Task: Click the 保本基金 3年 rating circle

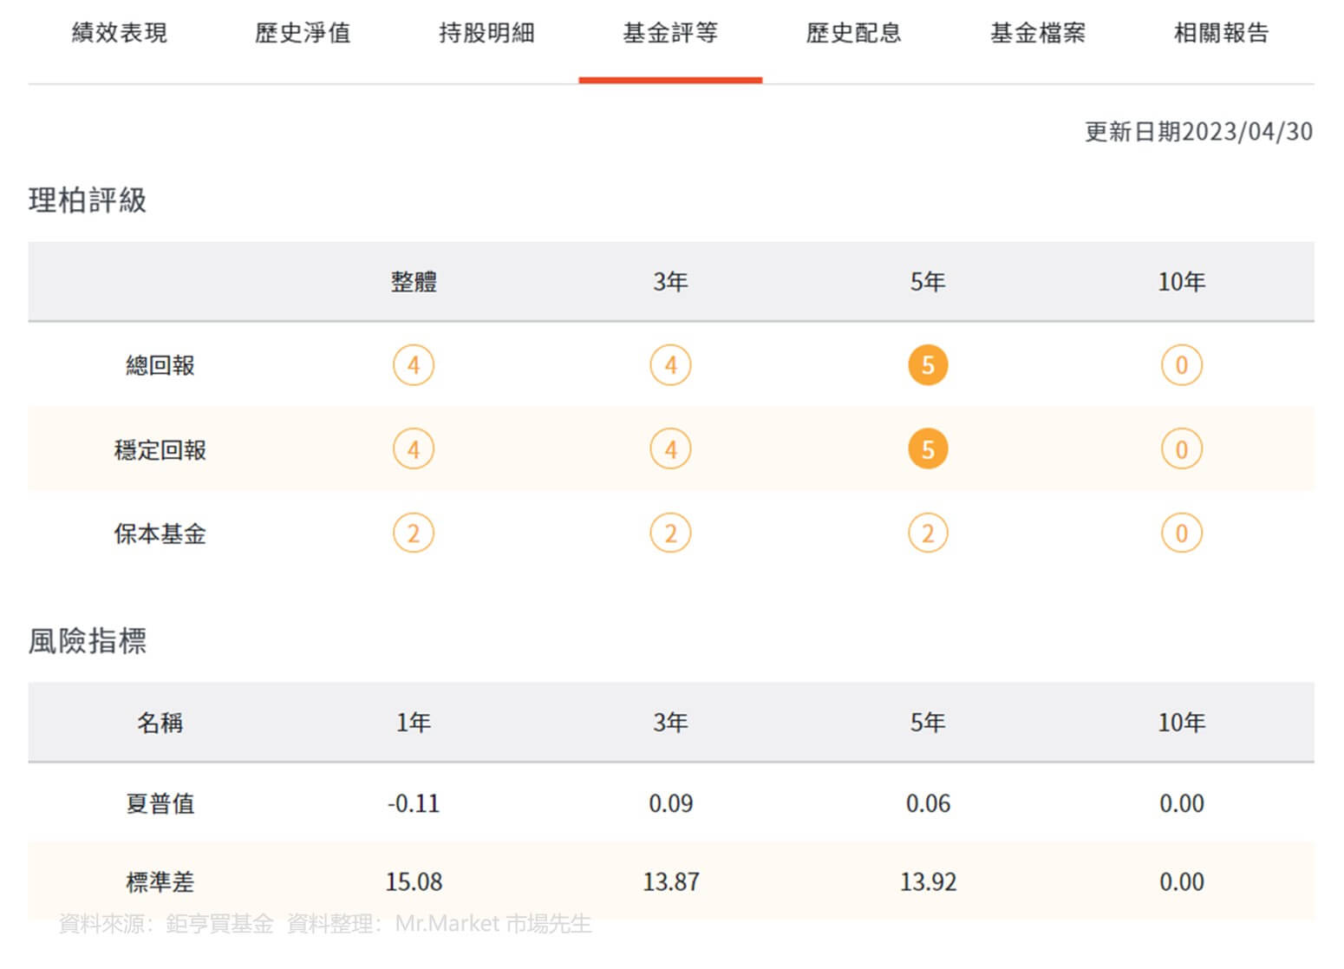Action: coord(670,534)
